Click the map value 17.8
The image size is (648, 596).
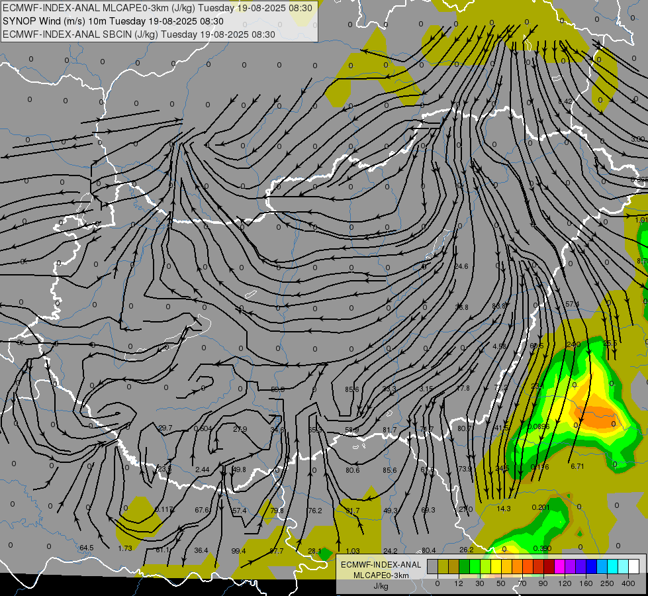pyautogui.click(x=463, y=388)
